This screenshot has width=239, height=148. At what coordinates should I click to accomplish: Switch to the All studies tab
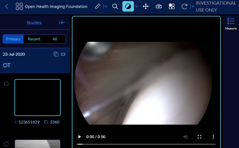click(x=55, y=39)
